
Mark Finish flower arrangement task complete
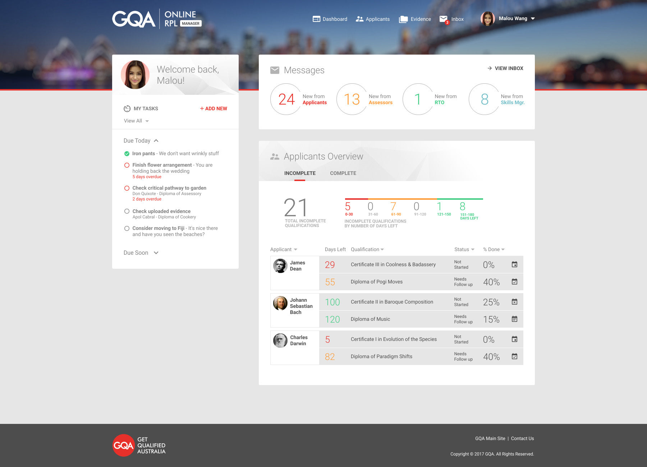[x=127, y=165]
